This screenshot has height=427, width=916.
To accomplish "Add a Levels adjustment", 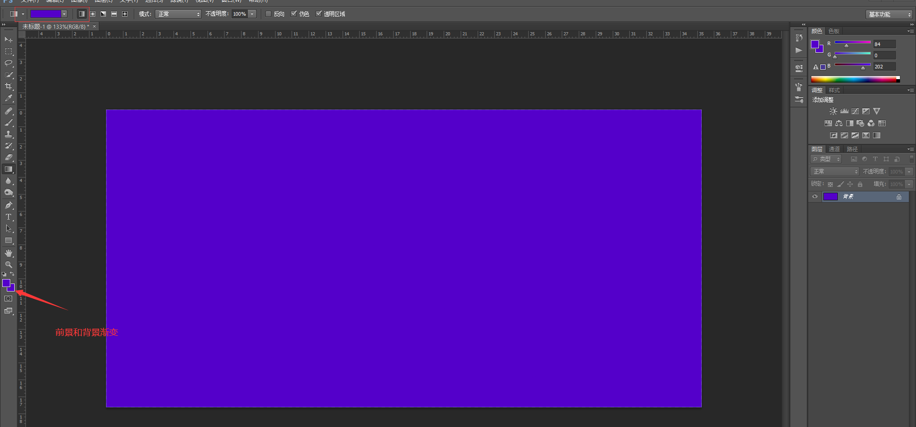I will click(x=844, y=111).
